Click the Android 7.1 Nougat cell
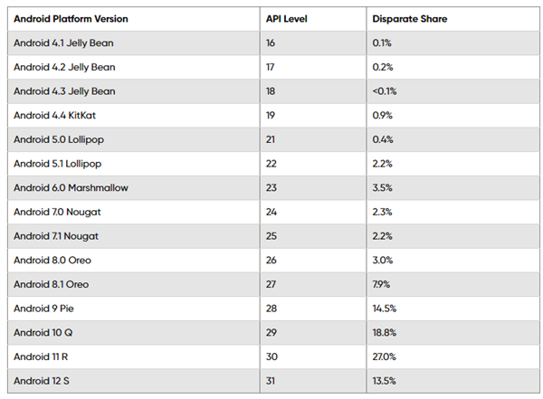 pos(134,236)
